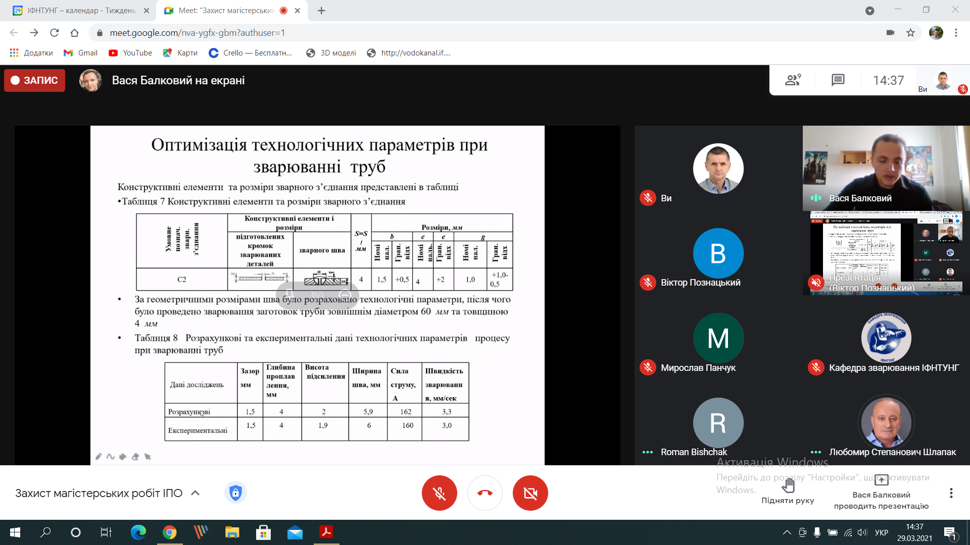Open Adobe Acrobat from the taskbar
Image resolution: width=970 pixels, height=545 pixels.
coord(326,532)
